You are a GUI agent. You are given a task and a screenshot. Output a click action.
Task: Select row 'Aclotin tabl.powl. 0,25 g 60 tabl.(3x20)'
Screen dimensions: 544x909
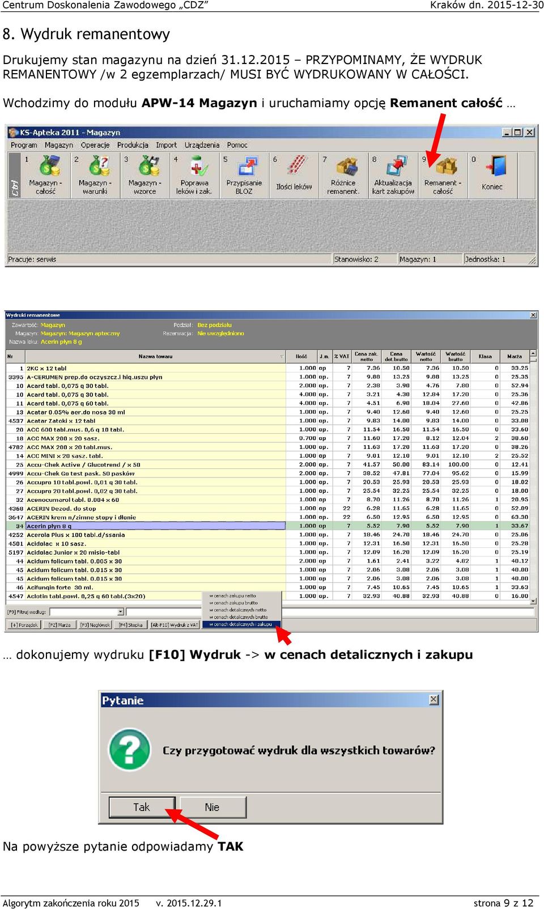tap(268, 597)
